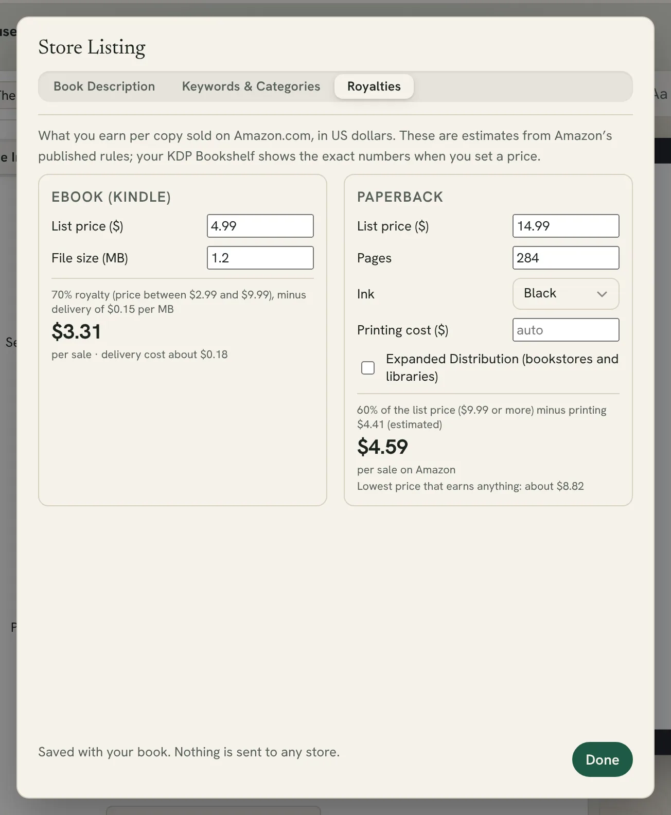Viewport: 671px width, 815px height.
Task: Switch to the Book Description tab
Action: 104,86
